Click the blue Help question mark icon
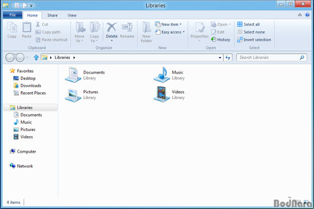The width and height of the screenshot is (314, 209). click(x=307, y=15)
